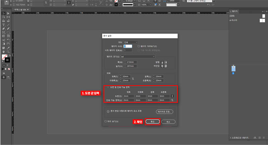Select the Gradient Swatch tool
The height and width of the screenshot is (145, 268).
tap(3, 44)
